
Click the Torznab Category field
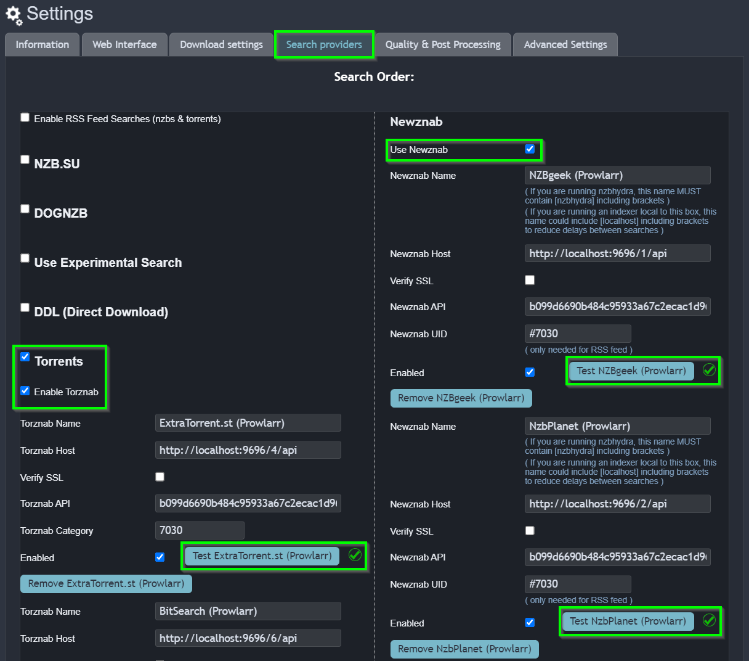(199, 530)
